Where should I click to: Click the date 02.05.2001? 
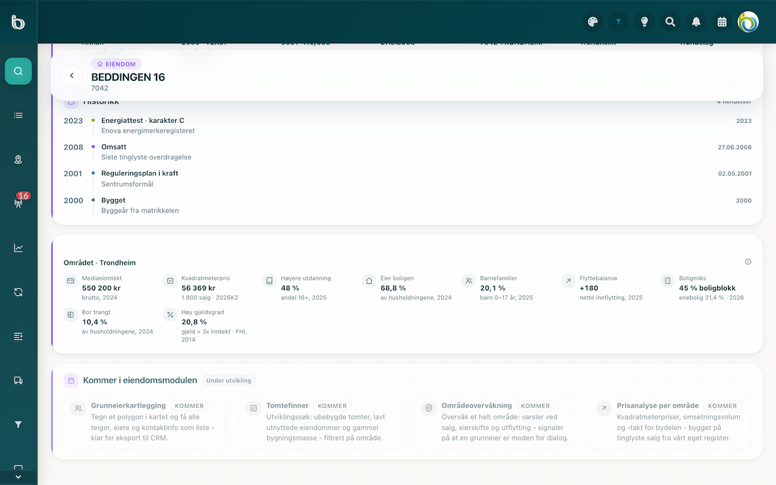point(735,174)
